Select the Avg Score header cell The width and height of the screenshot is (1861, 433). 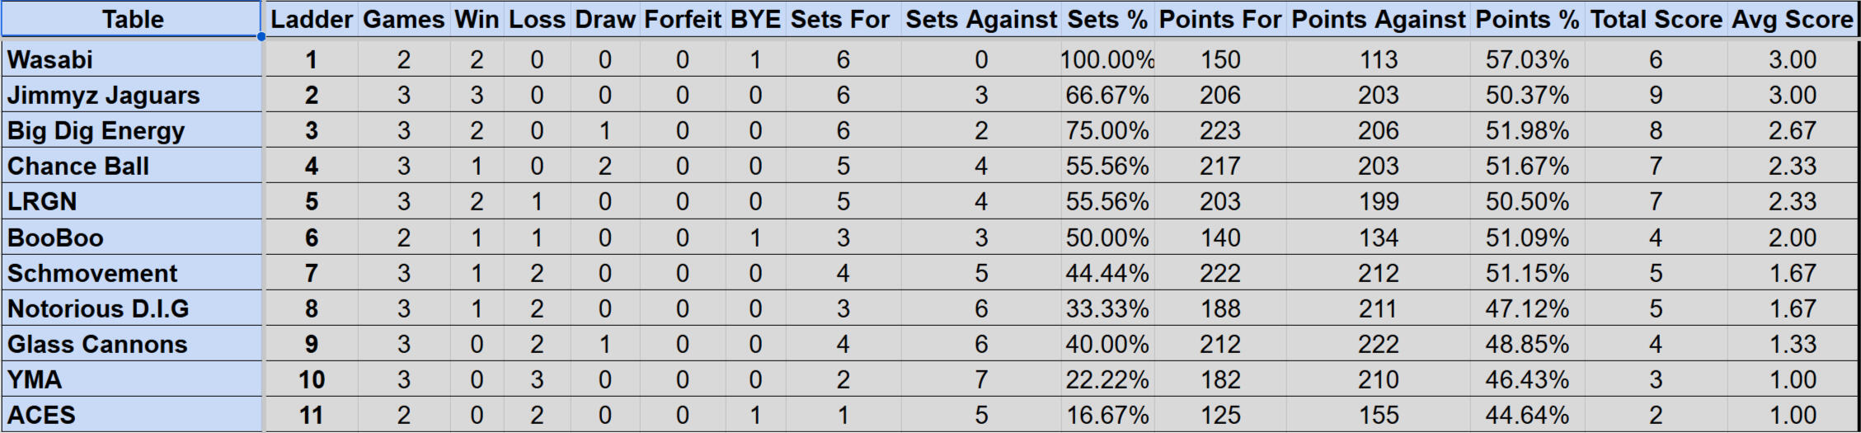pyautogui.click(x=1792, y=19)
